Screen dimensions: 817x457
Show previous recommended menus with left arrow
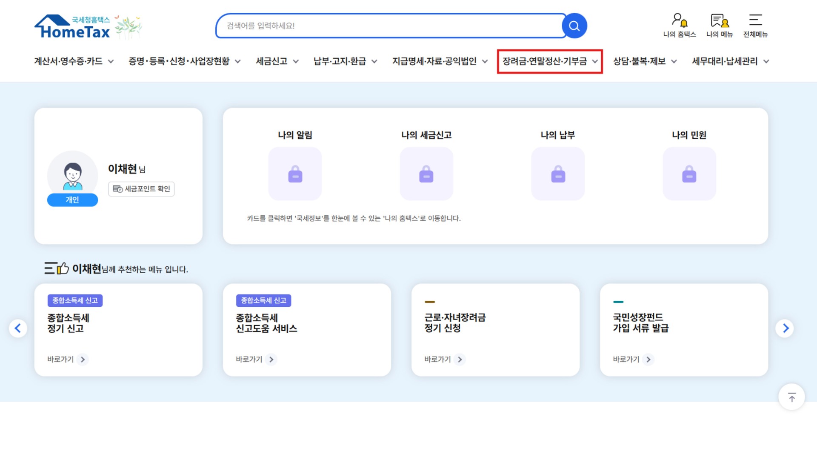pos(18,328)
